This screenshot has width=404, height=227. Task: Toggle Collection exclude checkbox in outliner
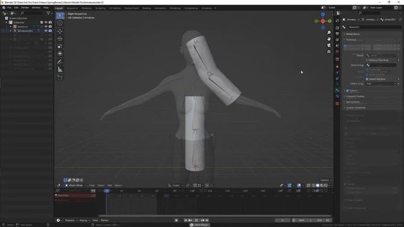tap(42, 23)
